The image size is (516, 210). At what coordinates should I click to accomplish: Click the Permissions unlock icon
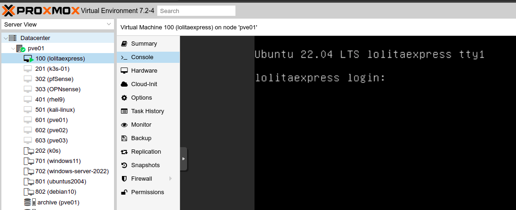point(124,192)
